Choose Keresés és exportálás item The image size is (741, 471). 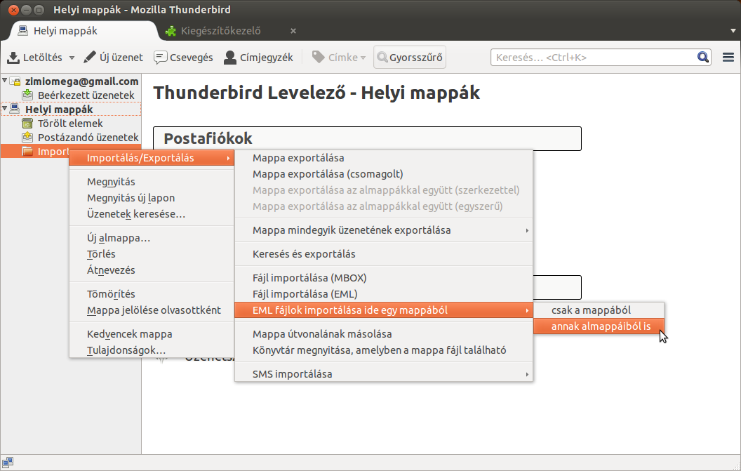tap(384, 254)
